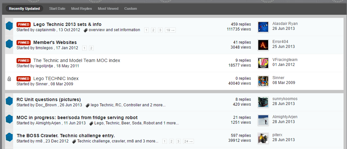Viewport: 347px width, 149px height.
Task: Open the Custom sort options
Action: point(131,9)
